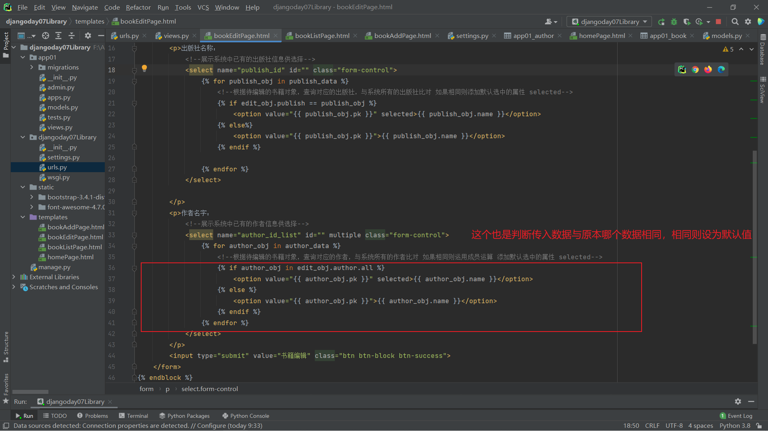Select Opened File locate target icon
Image resolution: width=768 pixels, height=431 pixels.
(46, 36)
